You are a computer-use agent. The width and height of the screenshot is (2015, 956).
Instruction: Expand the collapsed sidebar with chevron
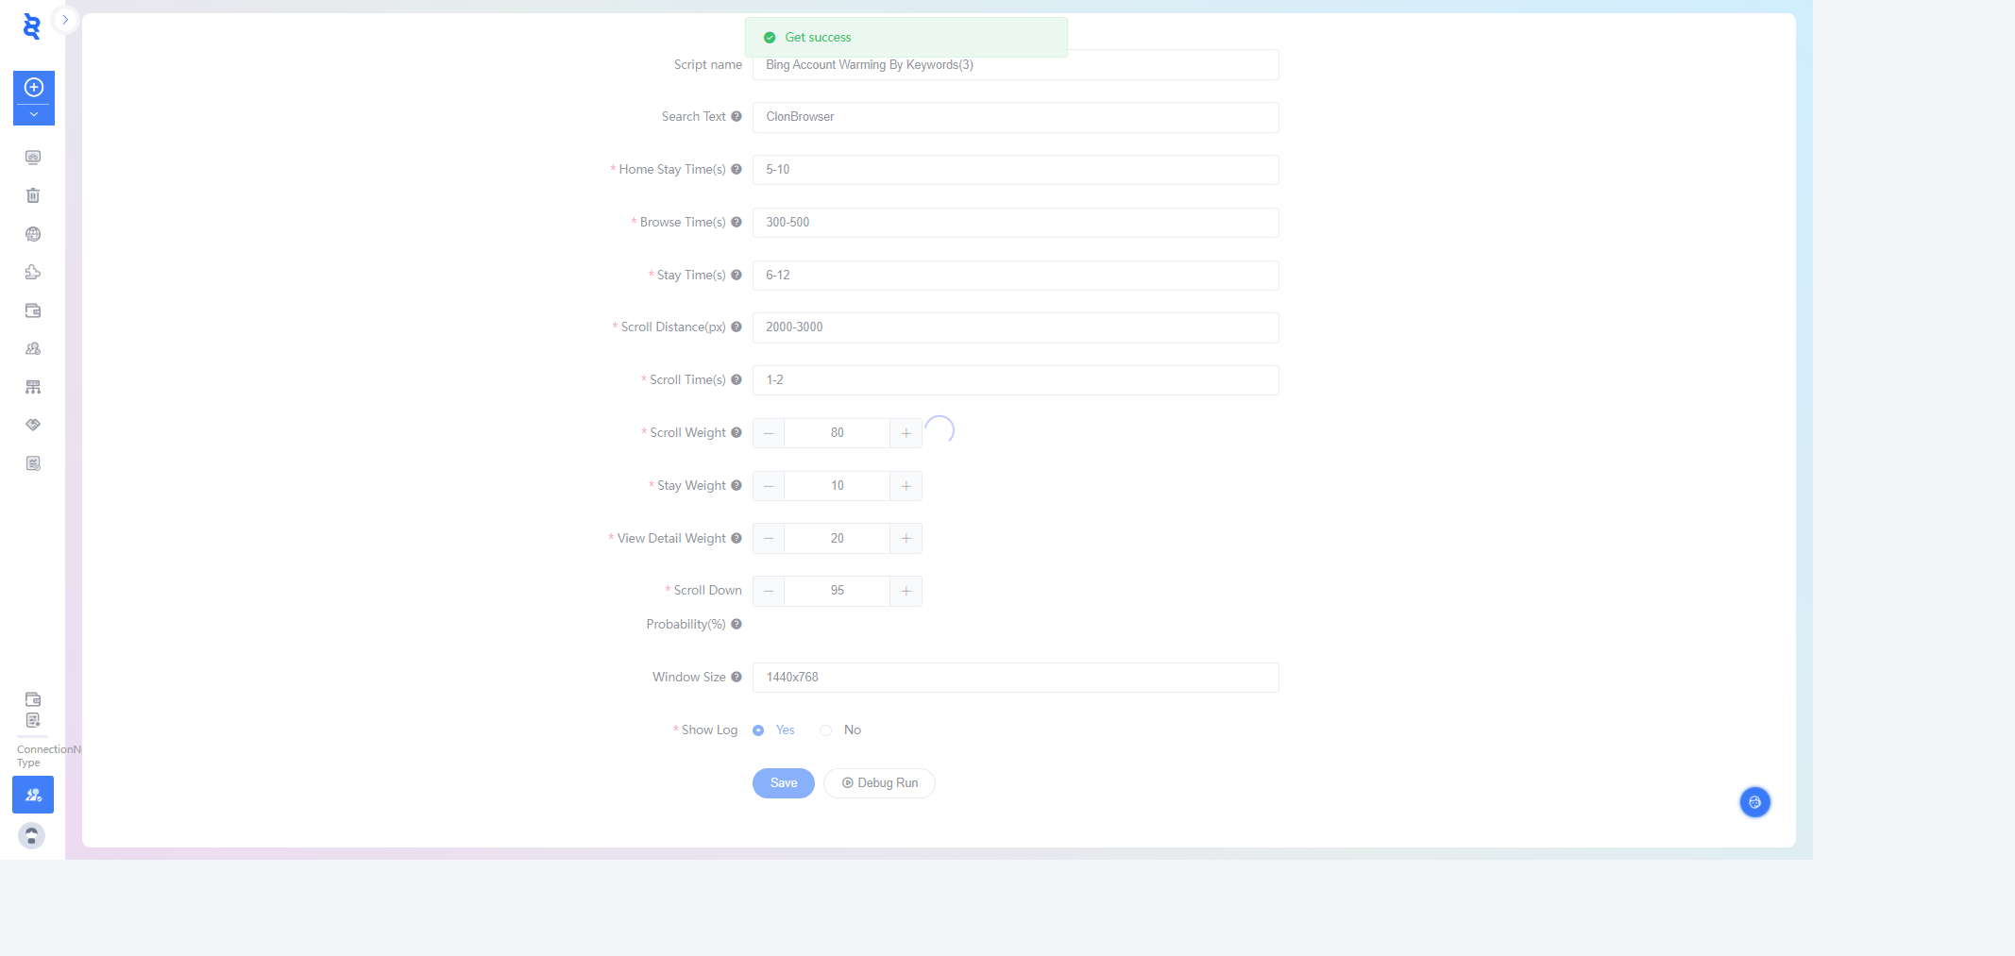65,20
